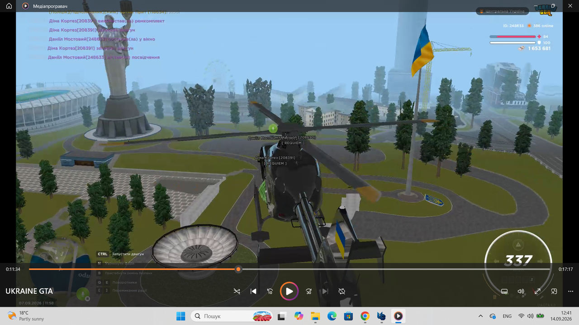The height and width of the screenshot is (325, 579).
Task: Show hidden system tray icons chevron
Action: tap(480, 316)
